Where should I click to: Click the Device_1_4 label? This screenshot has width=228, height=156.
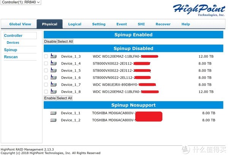coord(71,63)
